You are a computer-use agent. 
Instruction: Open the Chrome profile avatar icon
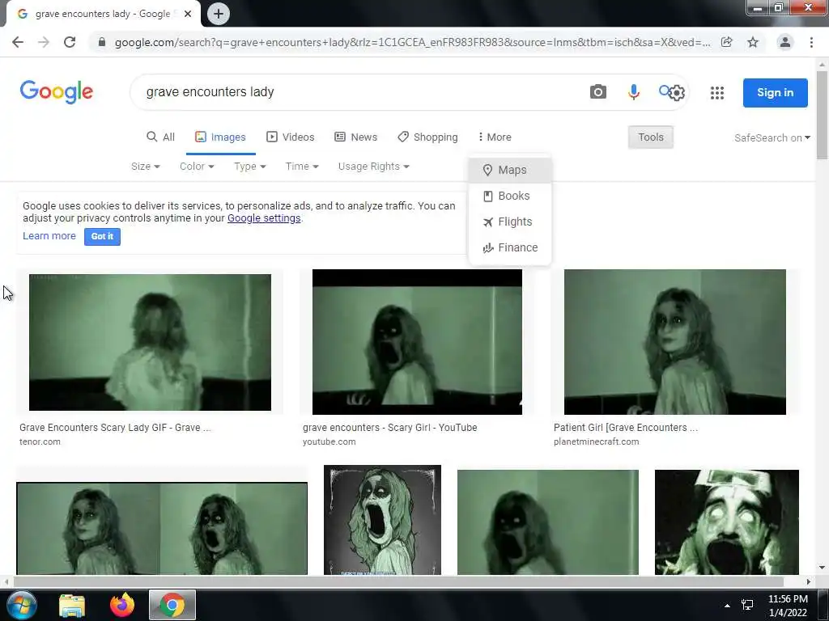[x=785, y=42]
